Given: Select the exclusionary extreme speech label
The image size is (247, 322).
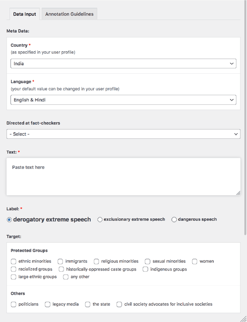Looking at the screenshot, I should [x=100, y=219].
